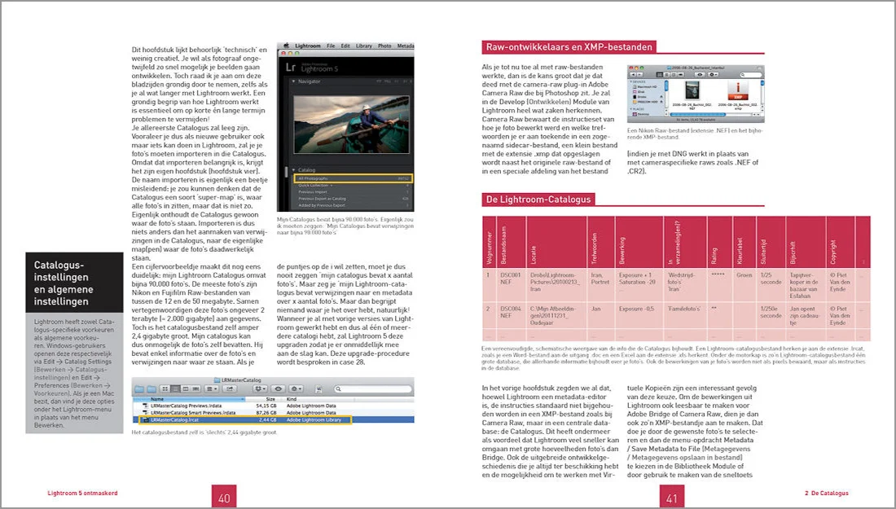896x509 pixels.
Task: Select iDisk in the Finder sidebar
Action: tap(639, 92)
